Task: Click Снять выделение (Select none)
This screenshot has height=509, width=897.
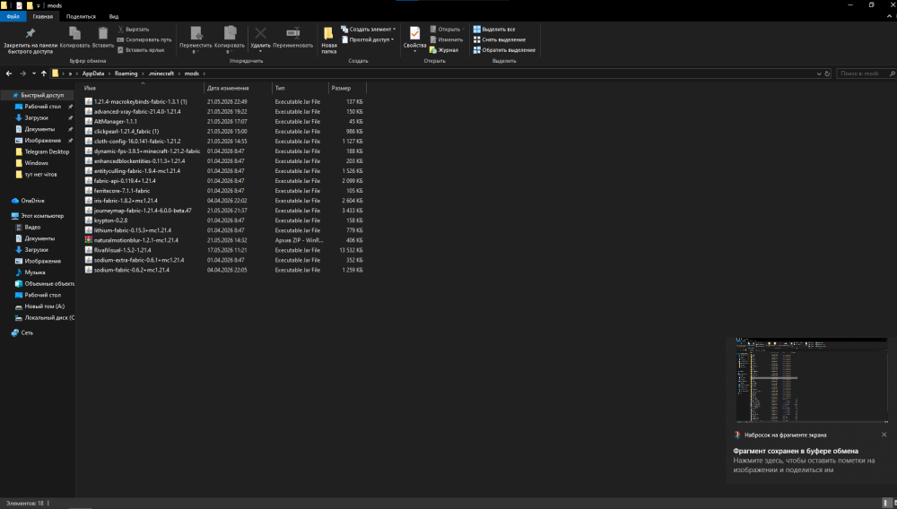Action: click(x=500, y=39)
